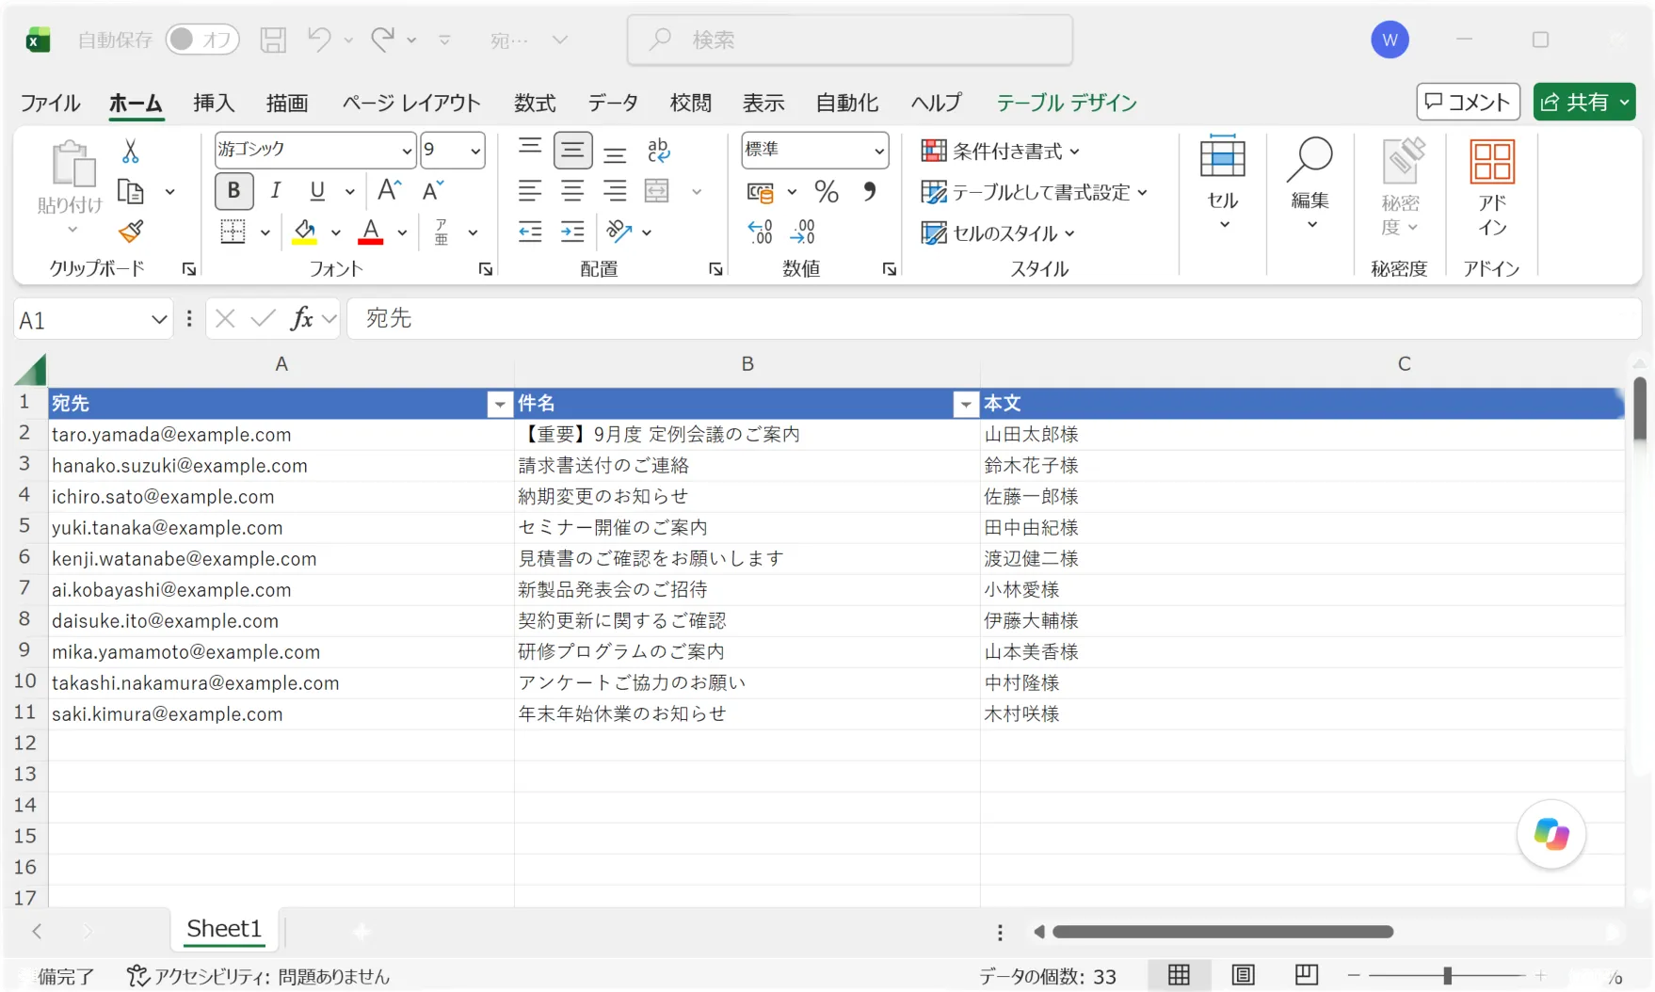Open the font name dropdown 游ゴシック

click(x=407, y=151)
